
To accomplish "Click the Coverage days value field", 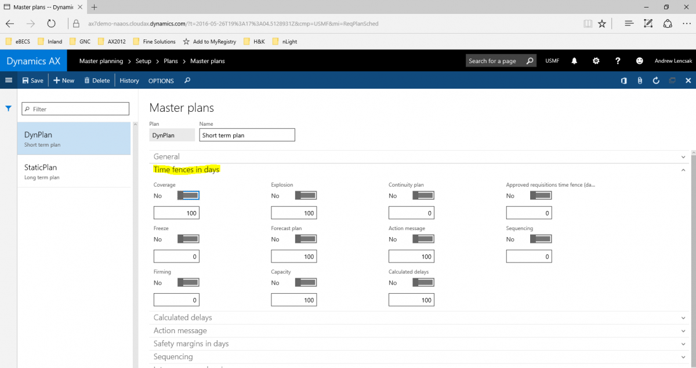I will 176,213.
